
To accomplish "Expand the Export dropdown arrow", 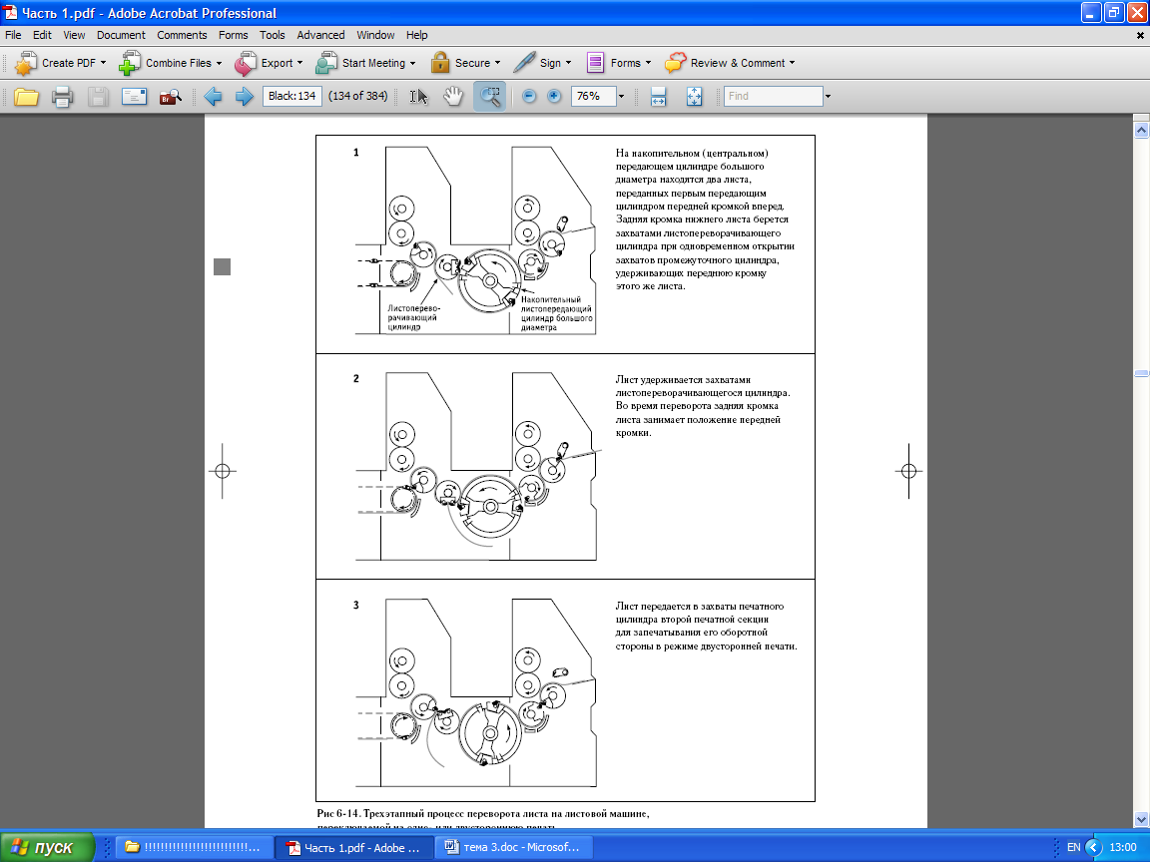I will (x=299, y=63).
